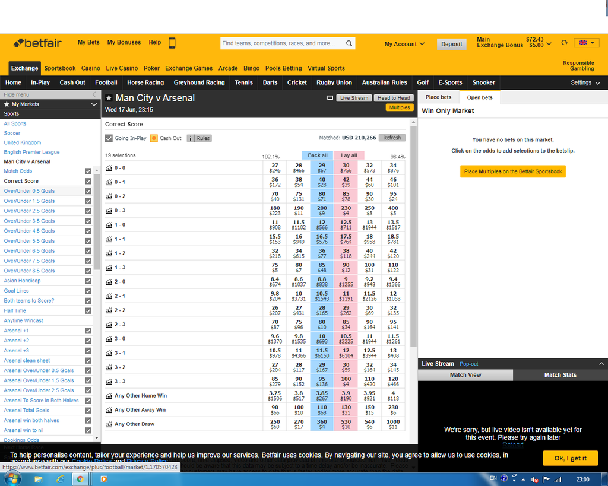Expand the My Markets chevron
Image resolution: width=608 pixels, height=486 pixels.
pyautogui.click(x=94, y=104)
